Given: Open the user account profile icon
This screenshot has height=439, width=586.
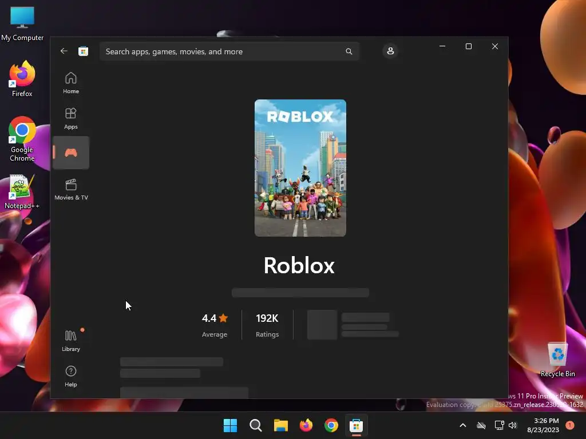Looking at the screenshot, I should pos(390,51).
